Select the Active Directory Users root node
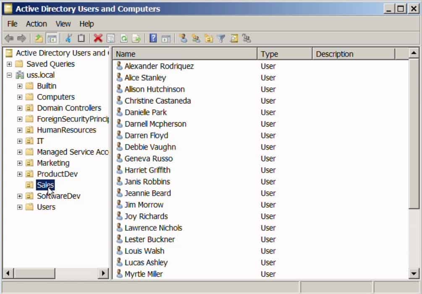This screenshot has width=422, height=294. (x=62, y=53)
